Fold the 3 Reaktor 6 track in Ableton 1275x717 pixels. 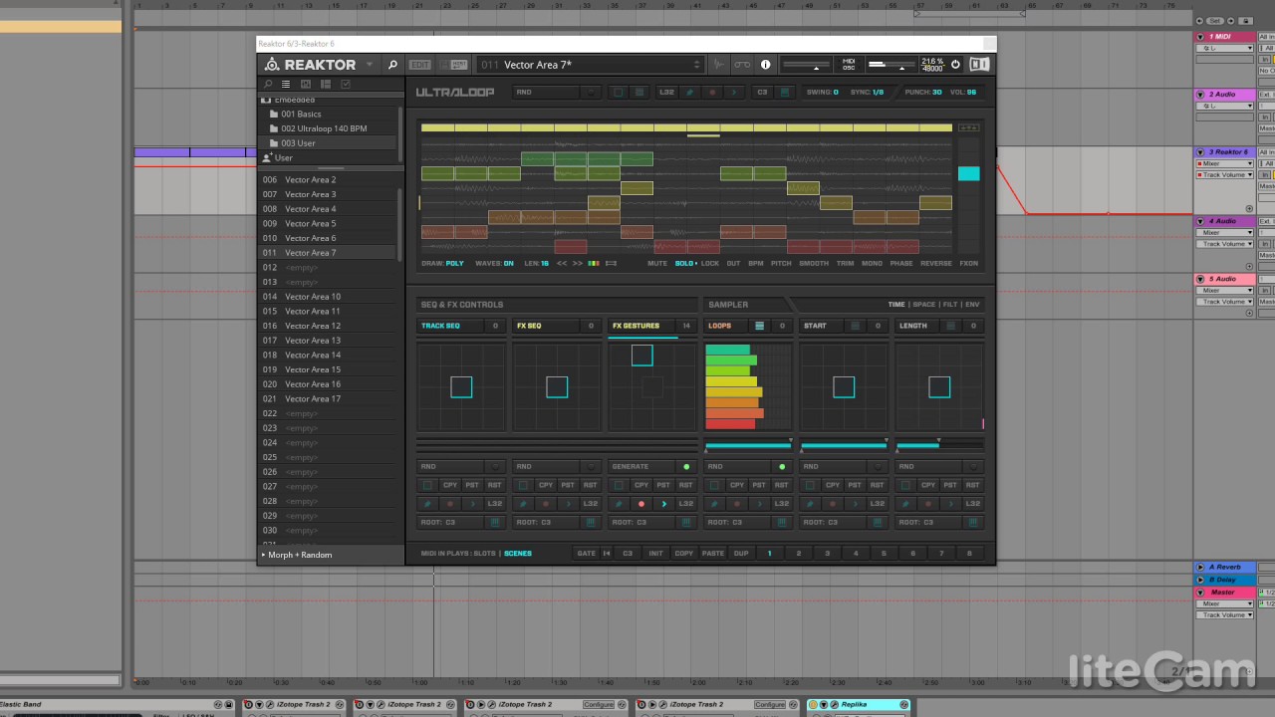pyautogui.click(x=1201, y=152)
